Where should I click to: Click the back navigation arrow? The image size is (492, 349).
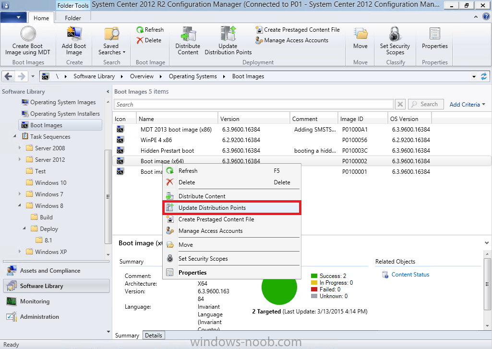click(x=9, y=76)
